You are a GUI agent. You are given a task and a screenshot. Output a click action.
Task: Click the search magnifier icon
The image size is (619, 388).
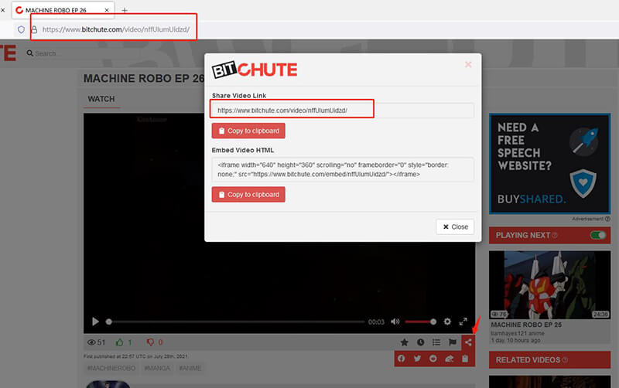[29, 53]
